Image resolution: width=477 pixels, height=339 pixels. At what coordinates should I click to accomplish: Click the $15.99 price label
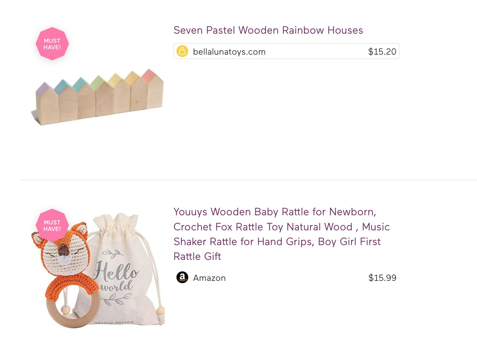(x=383, y=278)
